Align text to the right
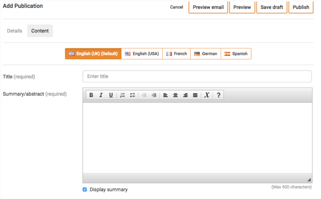 185,95
